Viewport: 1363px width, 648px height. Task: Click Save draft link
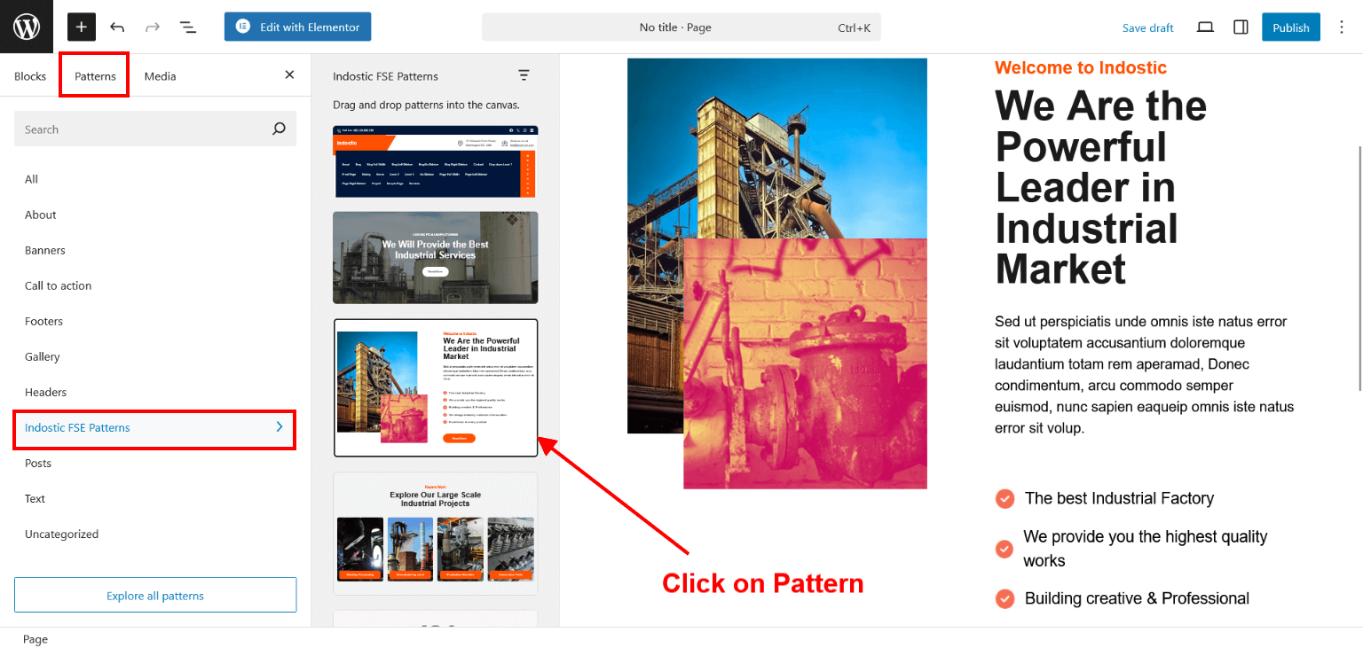point(1147,27)
